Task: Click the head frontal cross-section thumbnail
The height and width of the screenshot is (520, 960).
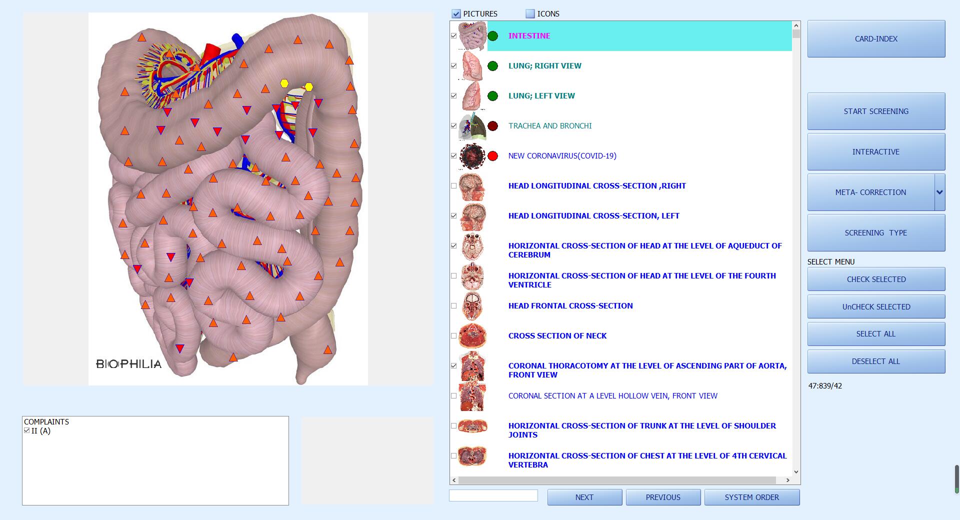Action: pos(472,306)
